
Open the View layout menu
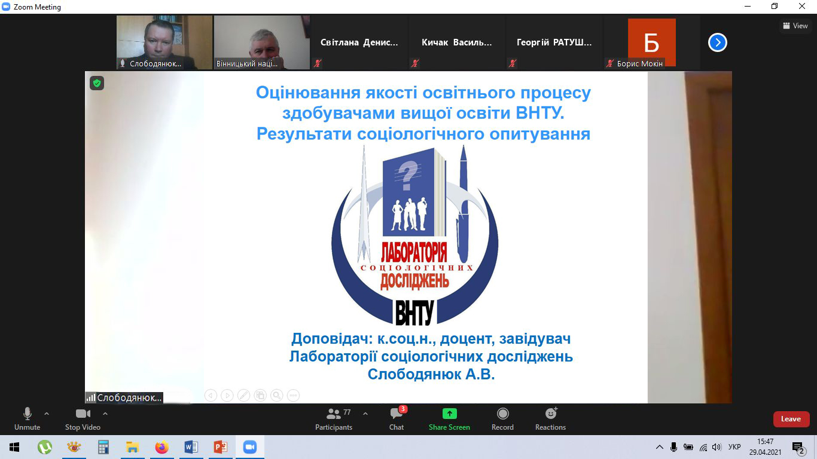[x=795, y=26]
